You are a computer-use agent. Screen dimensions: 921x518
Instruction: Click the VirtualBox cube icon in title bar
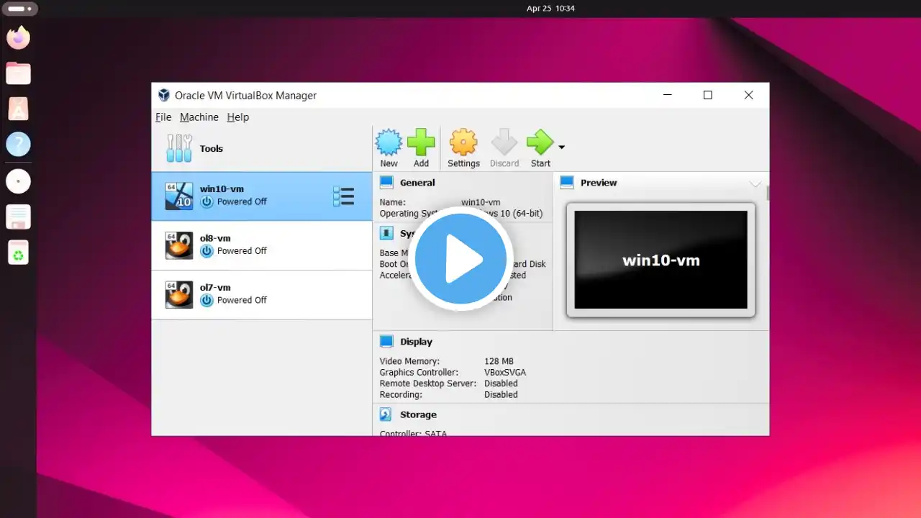[x=164, y=95]
